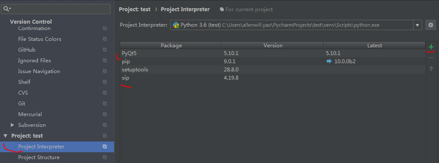Open the Mercurial settings page
Image resolution: width=439 pixels, height=163 pixels.
pos(30,114)
